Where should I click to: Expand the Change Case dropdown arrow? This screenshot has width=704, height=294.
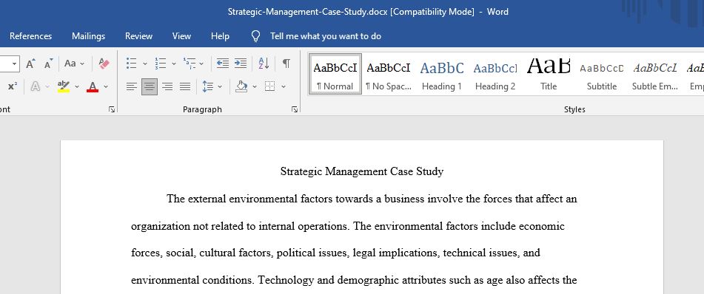pos(82,64)
